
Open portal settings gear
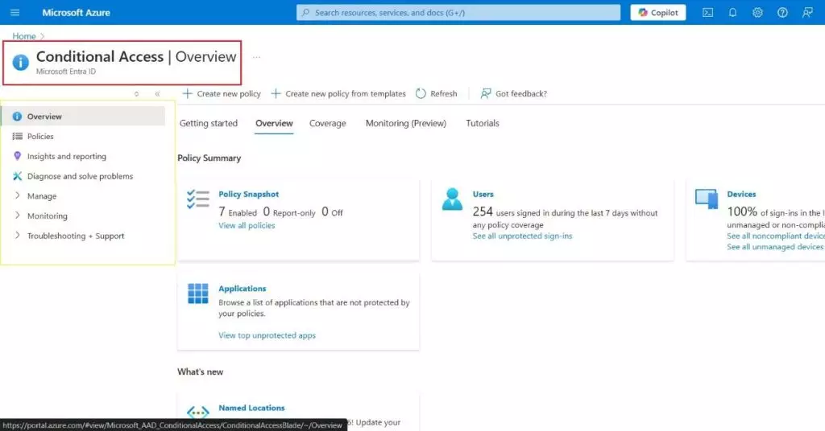[x=757, y=13]
